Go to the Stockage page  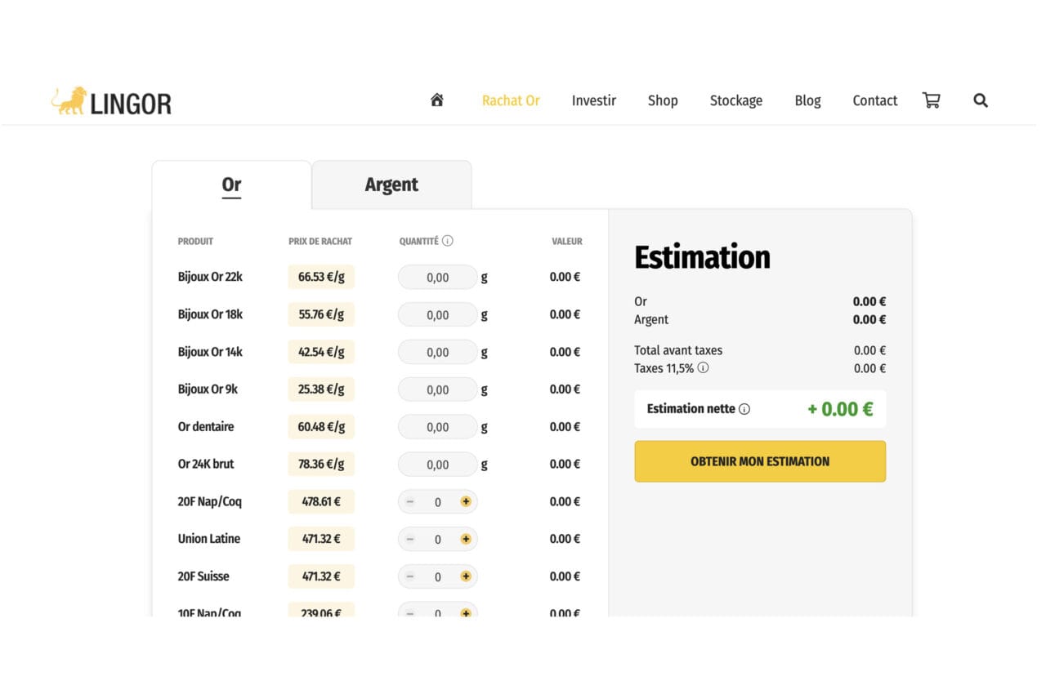click(x=735, y=100)
